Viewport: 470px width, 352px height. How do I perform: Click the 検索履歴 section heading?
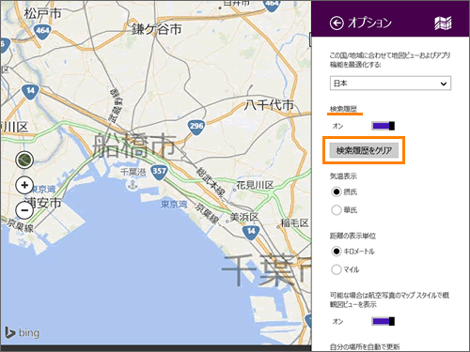point(343,109)
